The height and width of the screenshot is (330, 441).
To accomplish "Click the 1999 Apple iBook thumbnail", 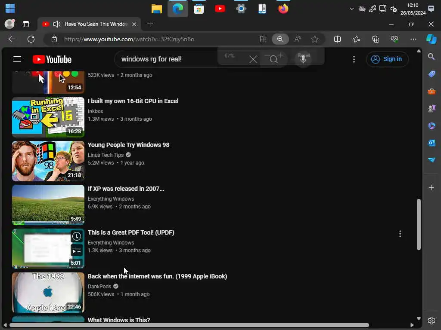I will coord(48,292).
